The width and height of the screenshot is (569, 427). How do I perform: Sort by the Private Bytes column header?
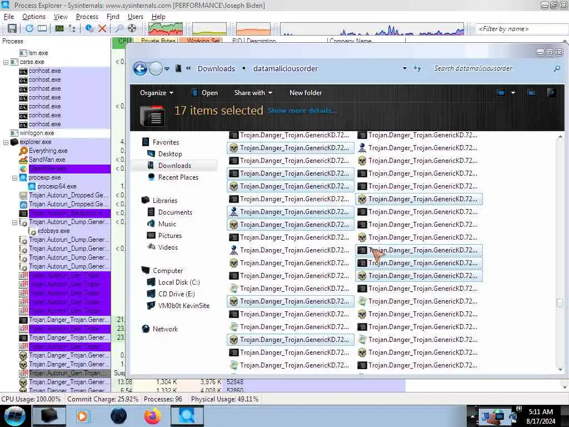point(158,41)
